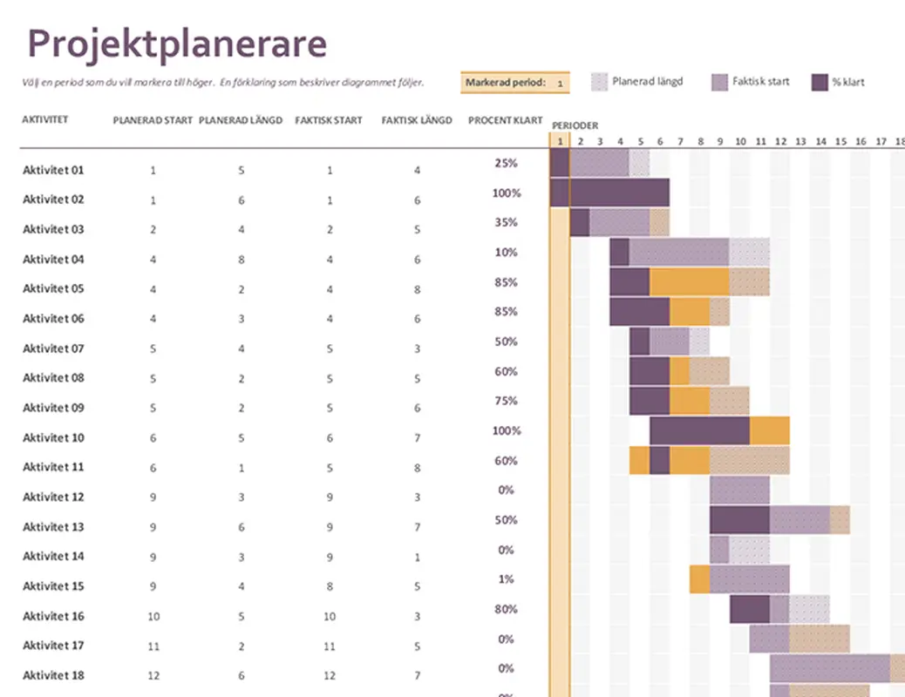Click the 85% value for Aktivitet 06
Image resolution: width=905 pixels, height=697 pixels.
pos(504,311)
